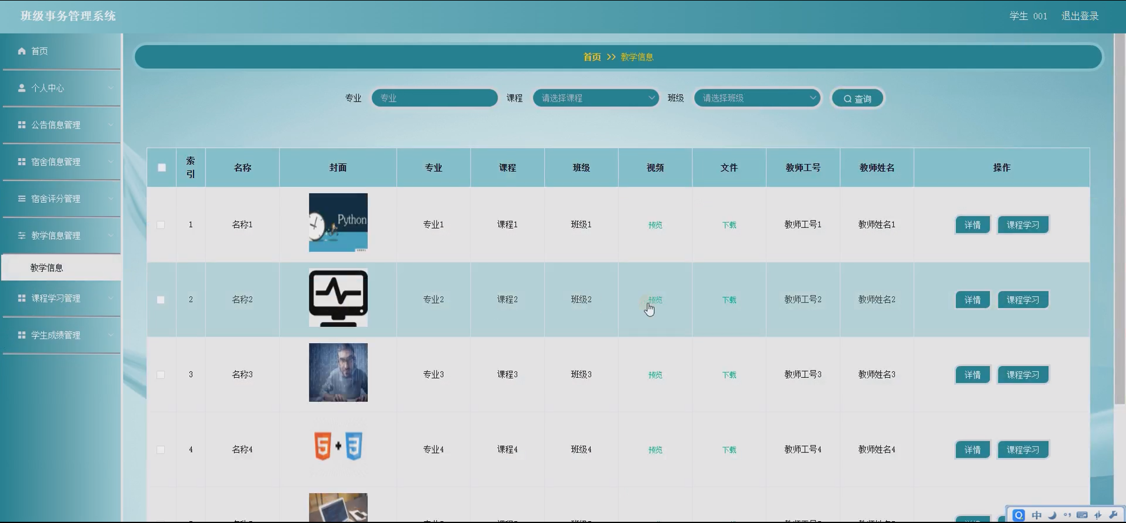Click the 专业 search input field

(434, 98)
